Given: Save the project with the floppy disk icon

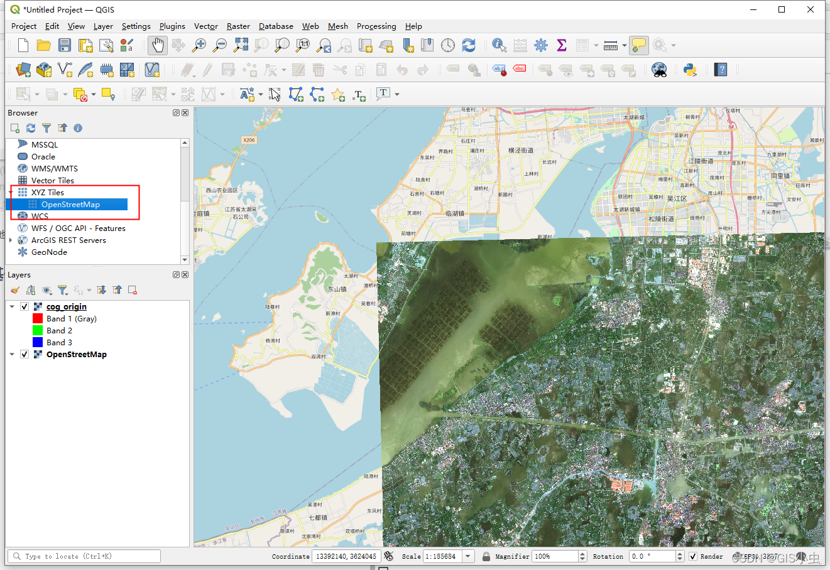Looking at the screenshot, I should point(65,45).
